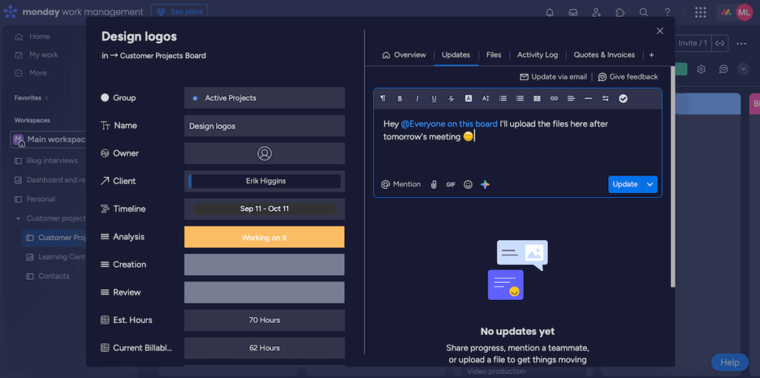Switch text direction in editor

tap(606, 99)
